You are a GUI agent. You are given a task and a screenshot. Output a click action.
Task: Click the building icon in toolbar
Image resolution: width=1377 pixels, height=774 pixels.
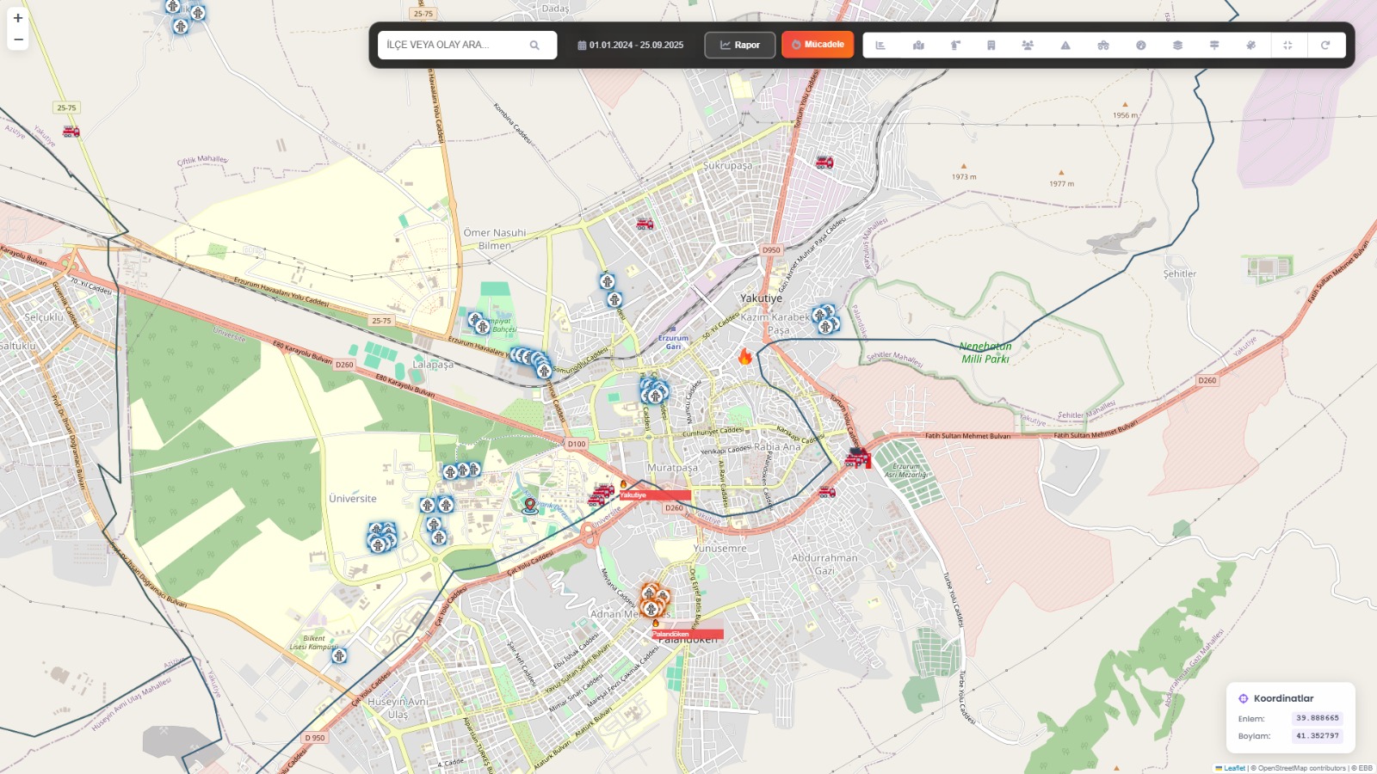(991, 45)
